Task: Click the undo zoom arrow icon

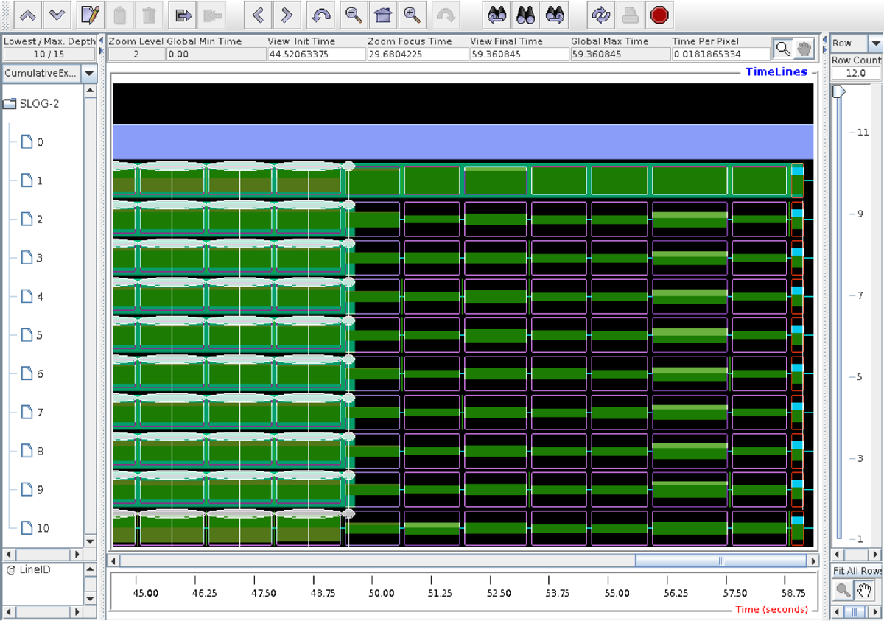Action: point(322,14)
